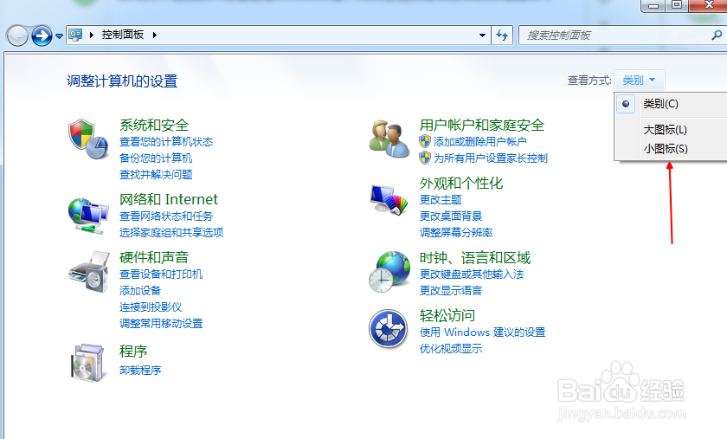
Task: Open the 外观和个性化 heading link
Action: [460, 184]
